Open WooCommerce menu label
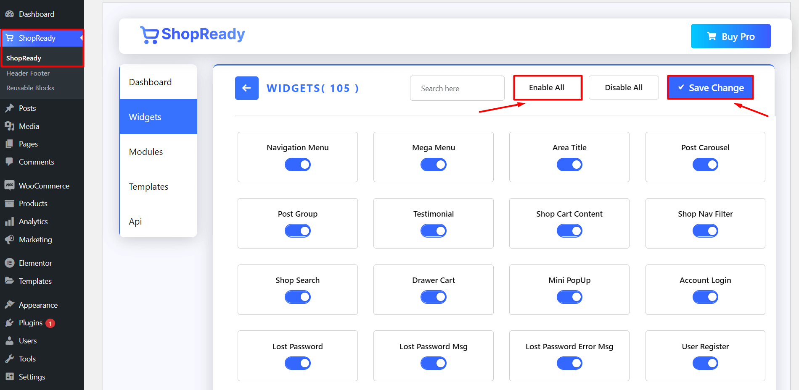Screen dimensions: 799x390 click(44, 186)
